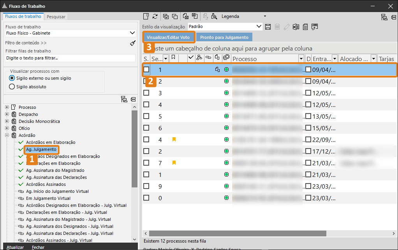Image resolution: width=398 pixels, height=250 pixels.
Task: Expand all queues in the workflow tree
Action: point(124,99)
